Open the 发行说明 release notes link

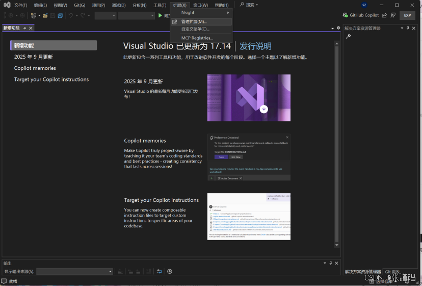tap(255, 46)
